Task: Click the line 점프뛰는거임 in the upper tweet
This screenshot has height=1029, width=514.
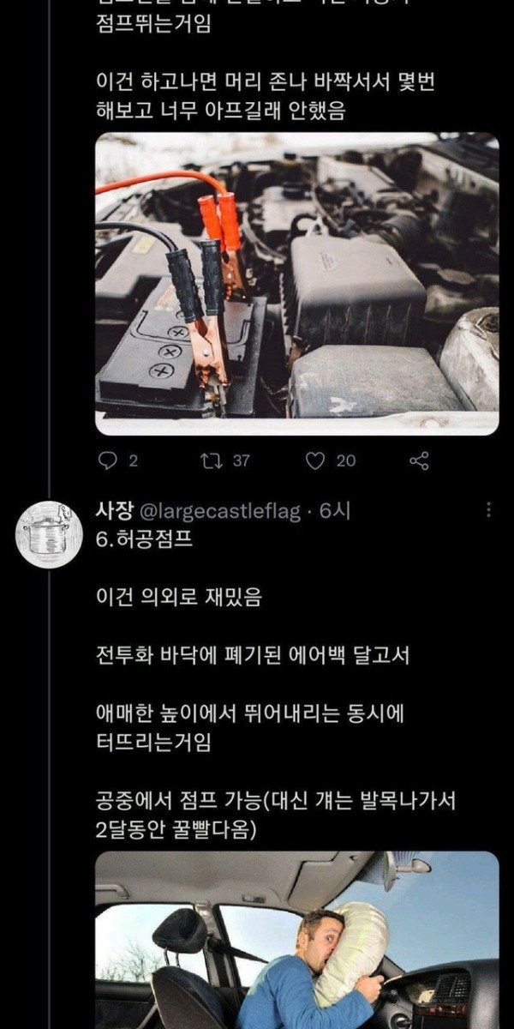Action: click(153, 23)
